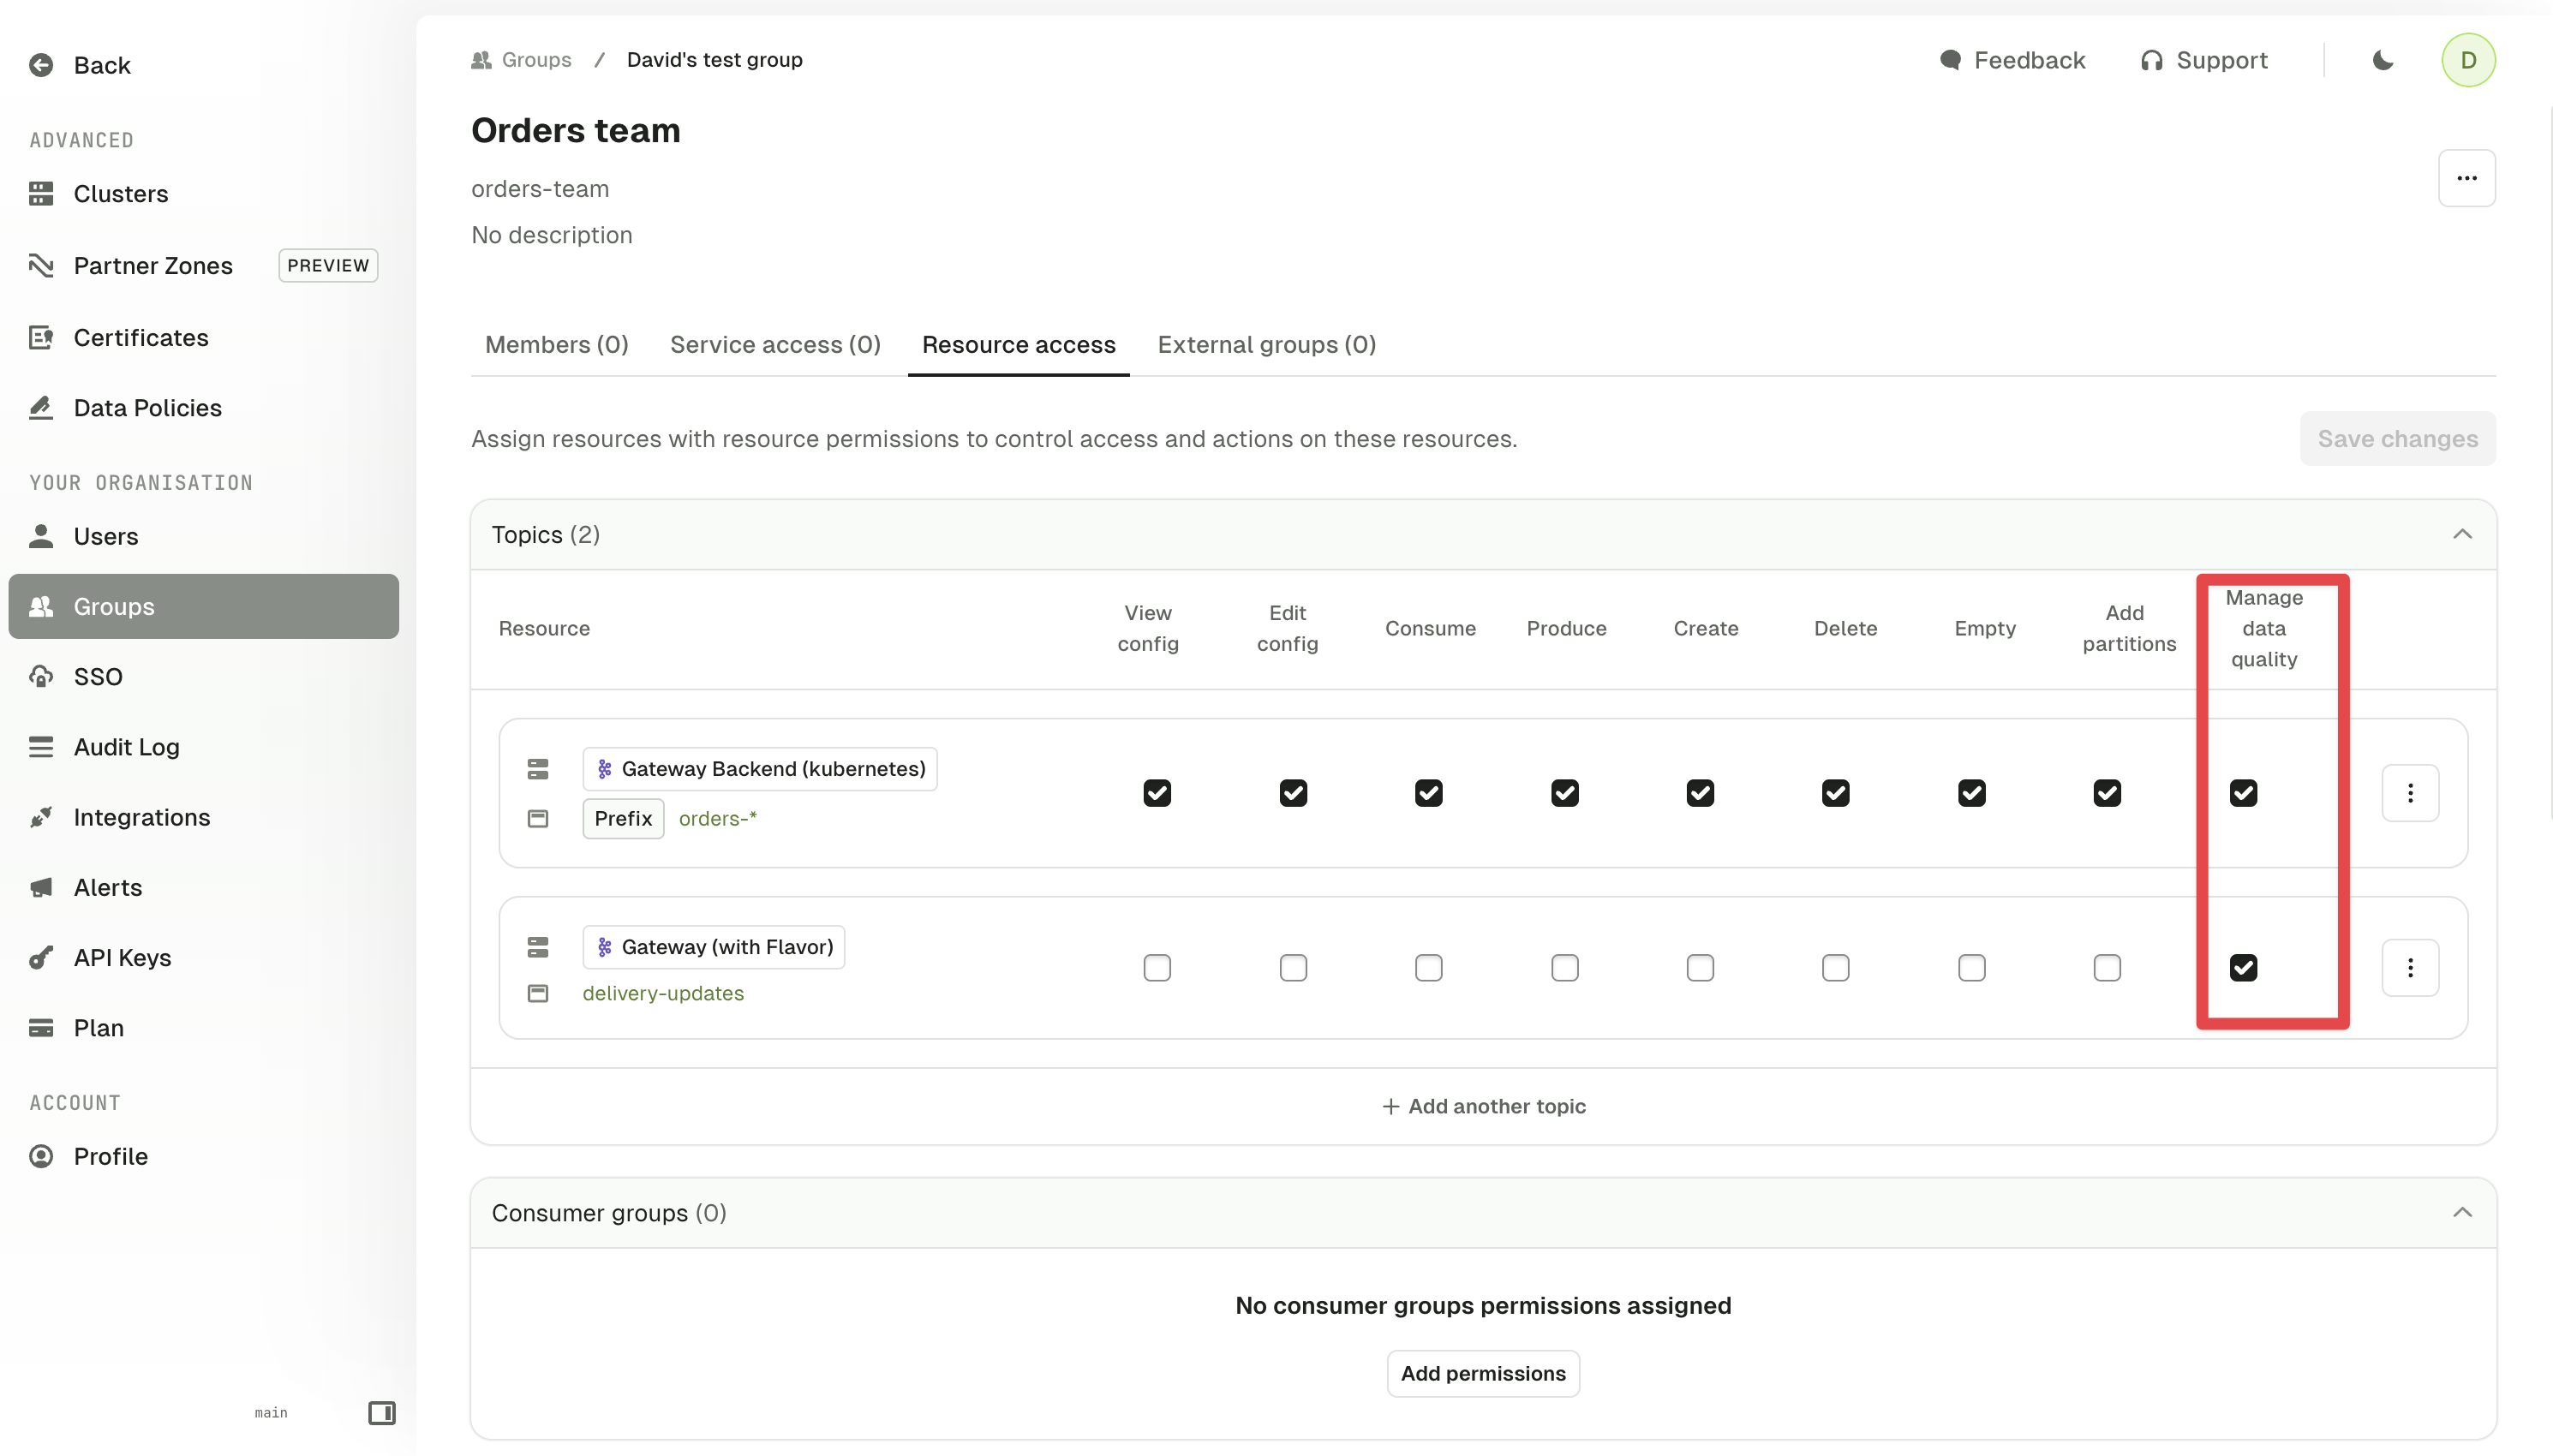Click the Plan card icon
The width and height of the screenshot is (2553, 1456).
click(x=41, y=1027)
